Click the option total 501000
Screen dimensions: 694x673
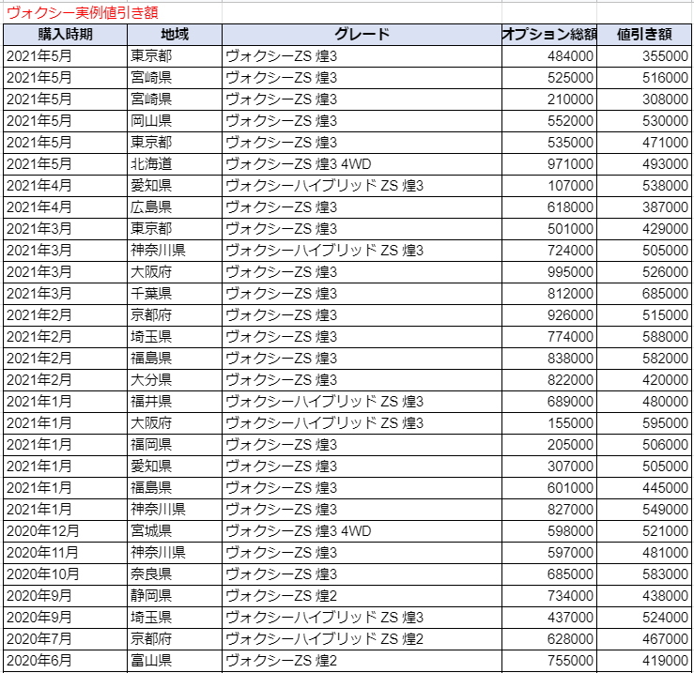coord(549,229)
